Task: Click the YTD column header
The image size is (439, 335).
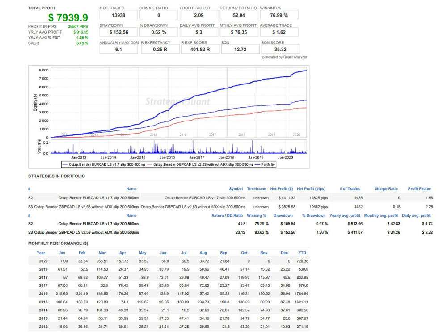Action: (x=302, y=253)
